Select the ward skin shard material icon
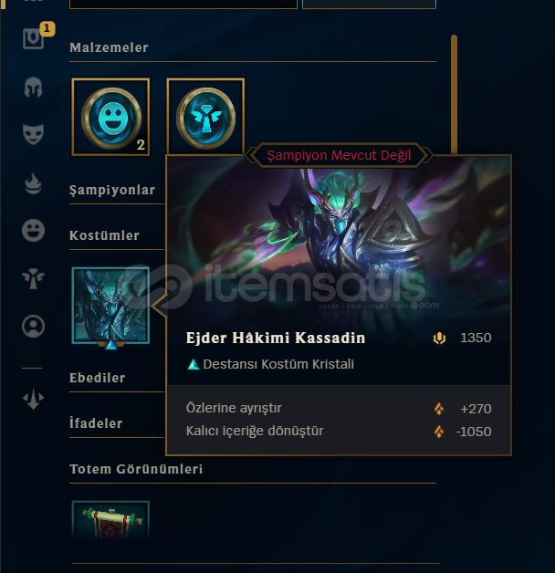Viewport: 555px width, 573px height. (x=205, y=117)
